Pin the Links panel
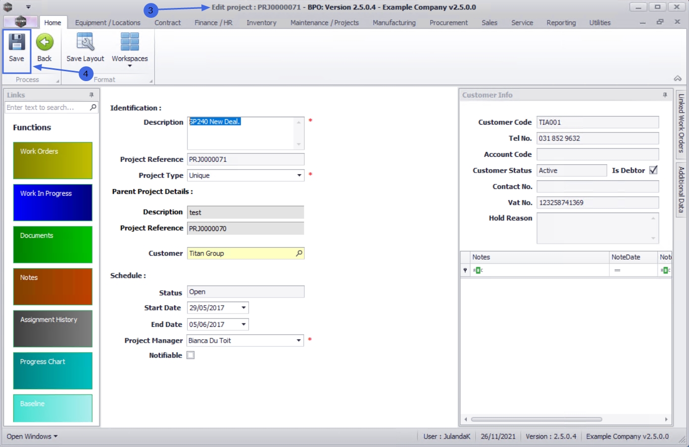 pos(92,95)
